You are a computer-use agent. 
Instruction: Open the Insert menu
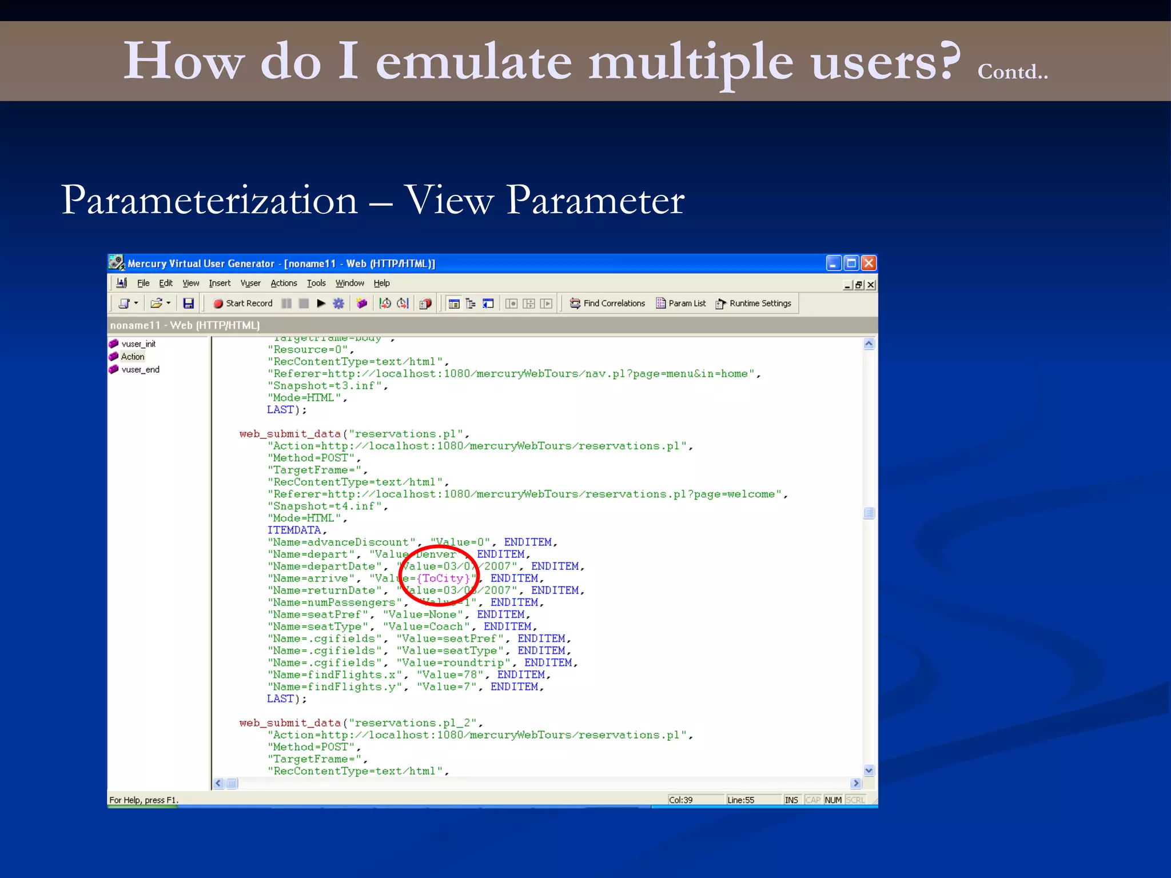220,283
